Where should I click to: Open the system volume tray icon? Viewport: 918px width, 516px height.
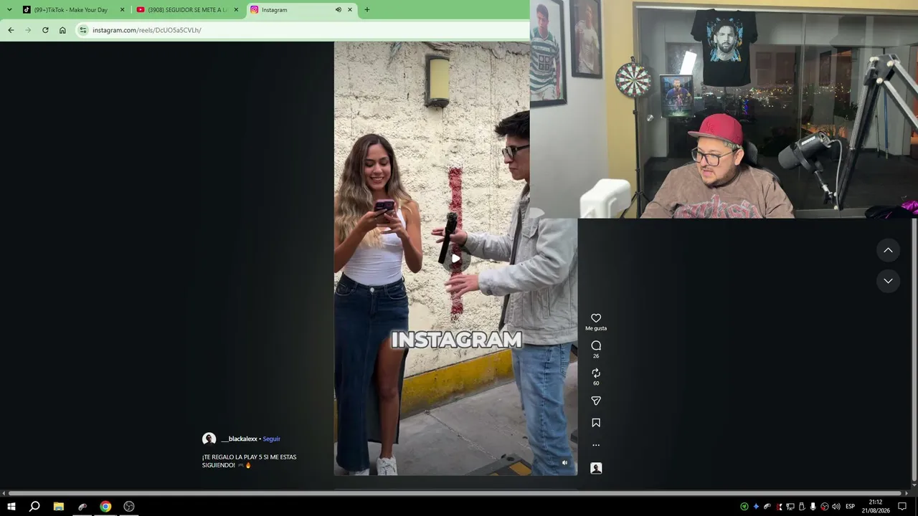click(836, 507)
